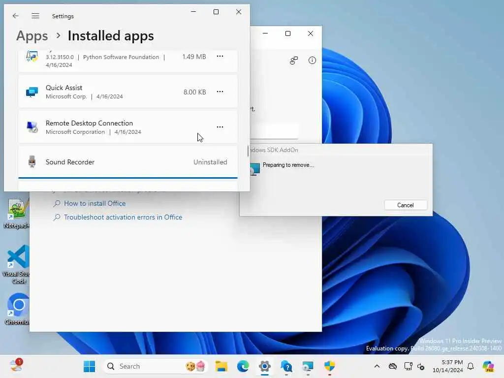Select the Remote Desktop Connection title text
This screenshot has height=378, width=504.
coord(90,123)
